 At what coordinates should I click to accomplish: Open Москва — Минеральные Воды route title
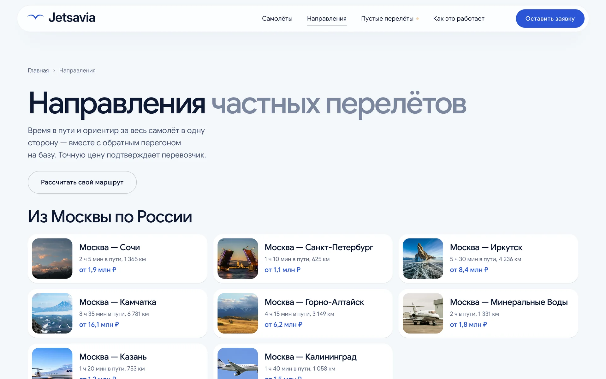point(509,302)
